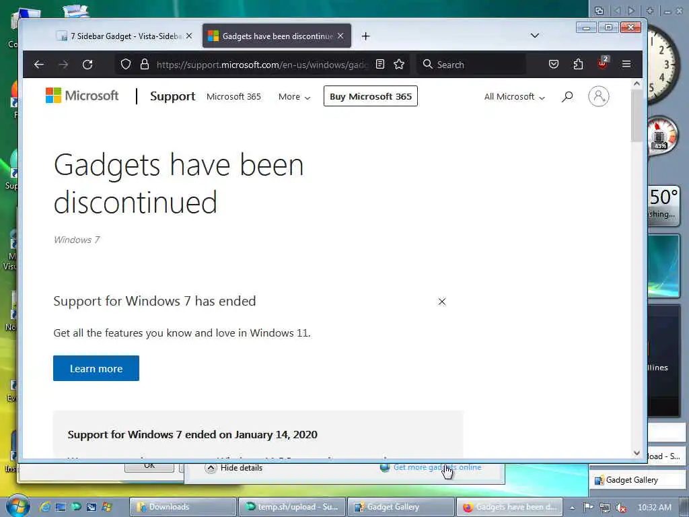This screenshot has width=689, height=517.
Task: Click the sidebar view gadgets windows icon
Action: [599, 11]
